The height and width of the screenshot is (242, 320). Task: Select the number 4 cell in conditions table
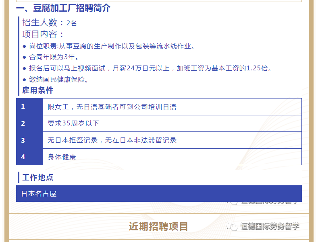click(29, 157)
